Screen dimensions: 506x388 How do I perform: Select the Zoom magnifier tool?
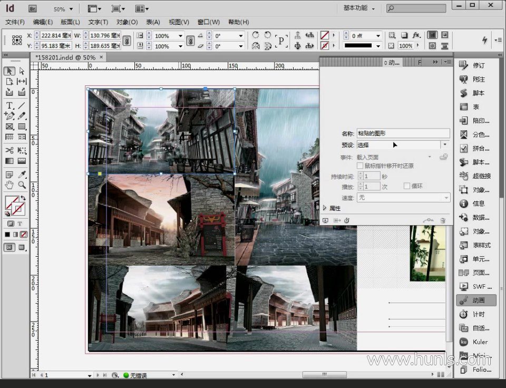(22, 185)
